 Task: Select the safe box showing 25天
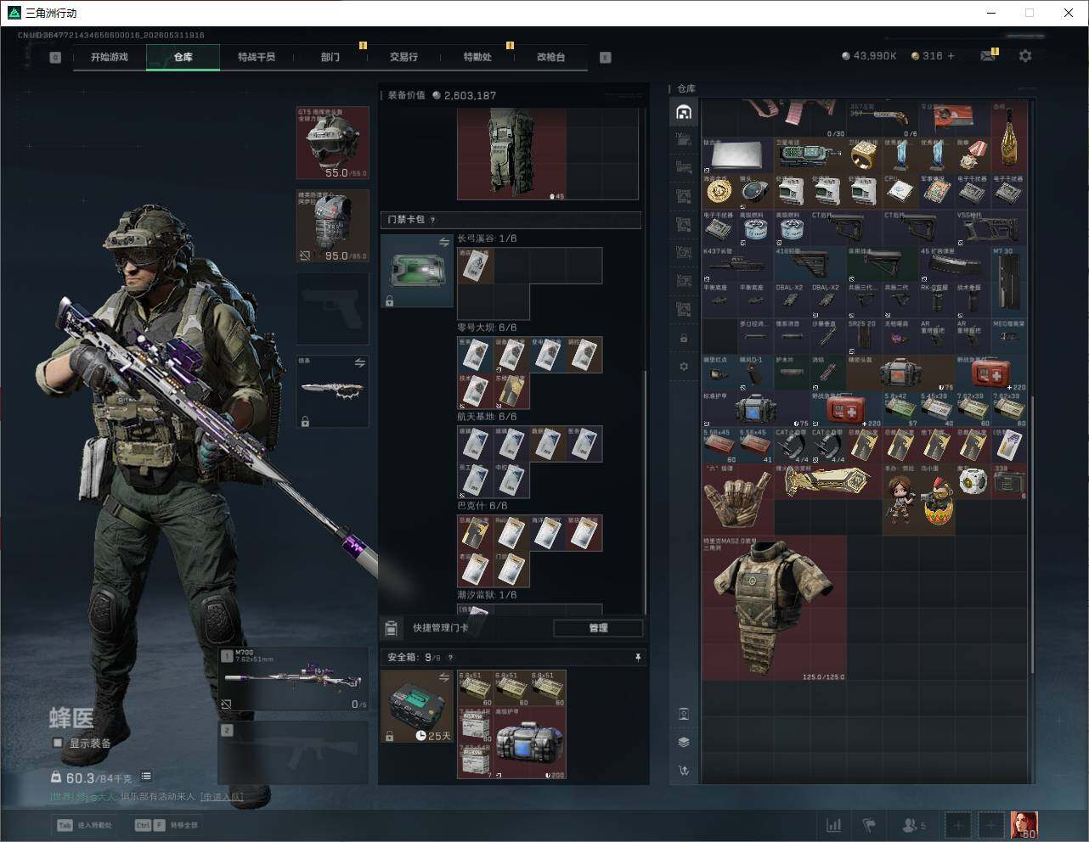click(x=417, y=706)
